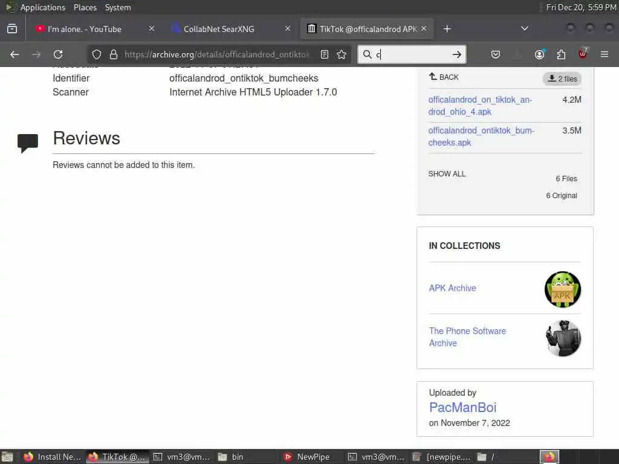Open The Phone Software Archive link

click(467, 337)
